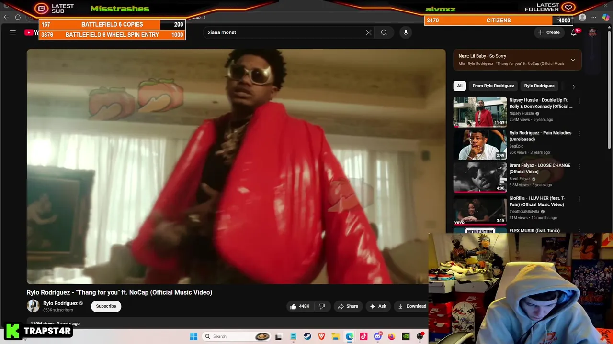613x344 pixels.
Task: Open the Windows Start menu
Action: (193, 336)
